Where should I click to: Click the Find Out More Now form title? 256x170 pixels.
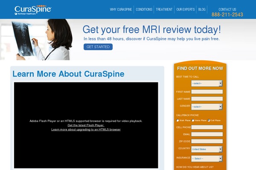click(x=200, y=68)
